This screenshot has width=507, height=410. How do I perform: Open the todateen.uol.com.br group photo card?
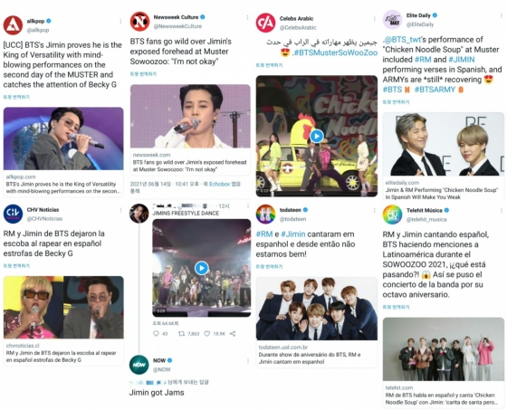click(317, 322)
